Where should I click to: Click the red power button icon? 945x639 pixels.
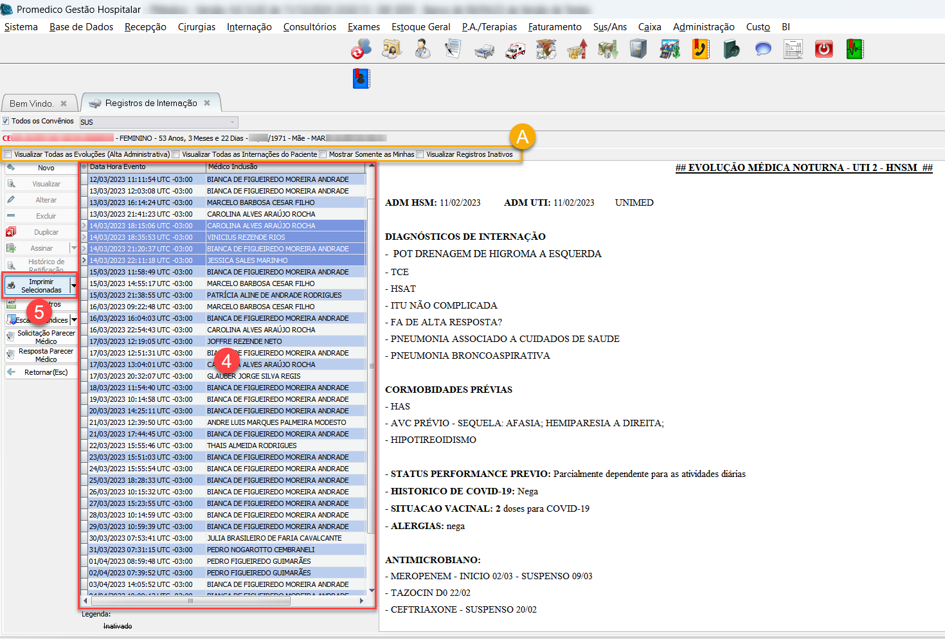824,50
